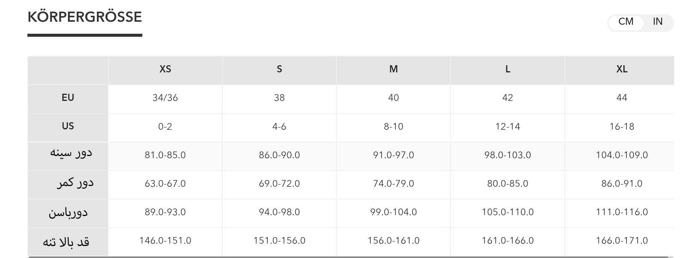
Task: Click the دورباسن row label
Action: tap(68, 213)
